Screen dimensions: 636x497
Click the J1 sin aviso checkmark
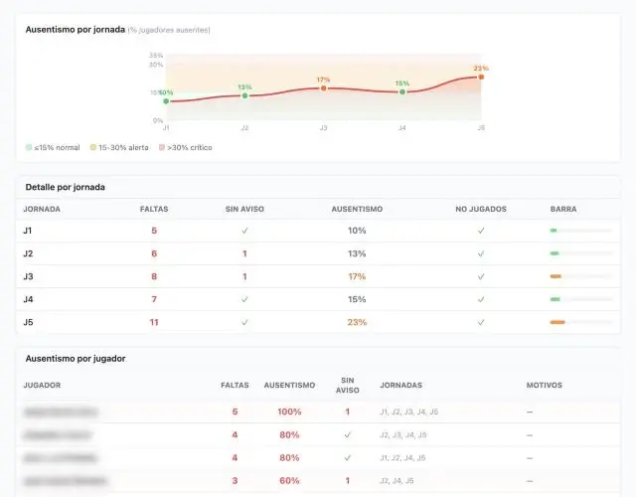coord(244,231)
